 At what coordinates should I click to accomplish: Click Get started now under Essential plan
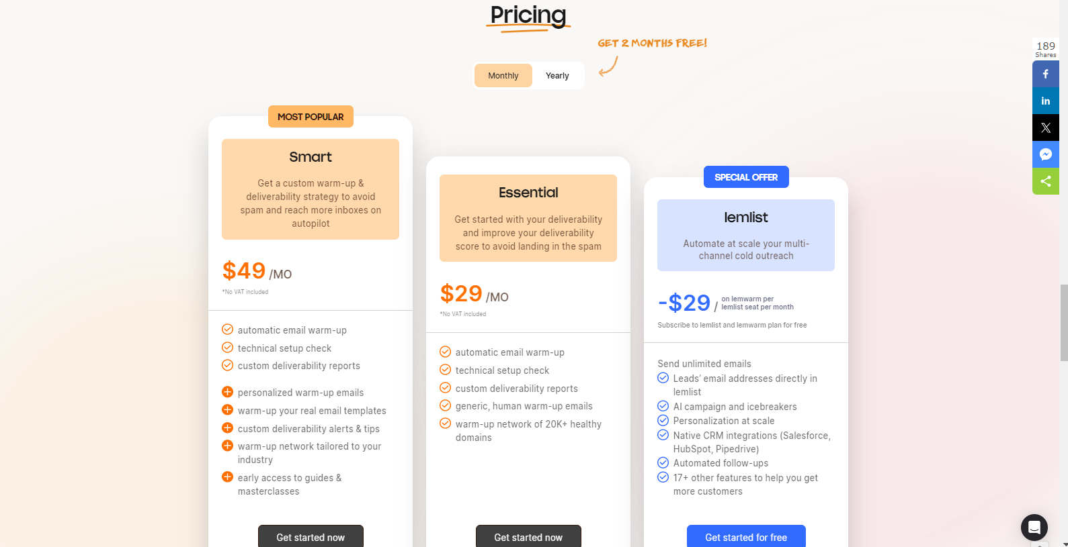tap(528, 537)
